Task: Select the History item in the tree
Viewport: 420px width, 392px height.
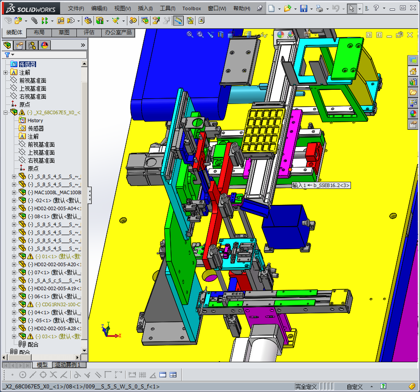Action: [x=35, y=120]
